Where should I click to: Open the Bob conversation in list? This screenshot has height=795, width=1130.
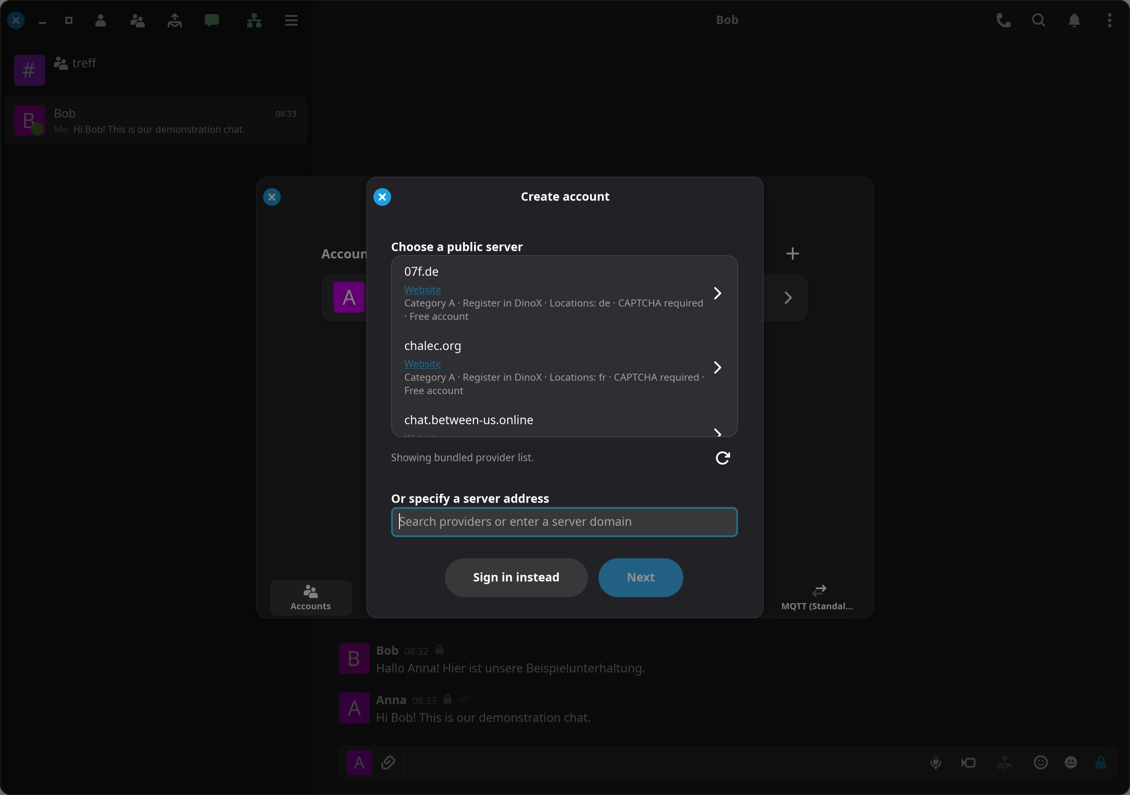[157, 121]
